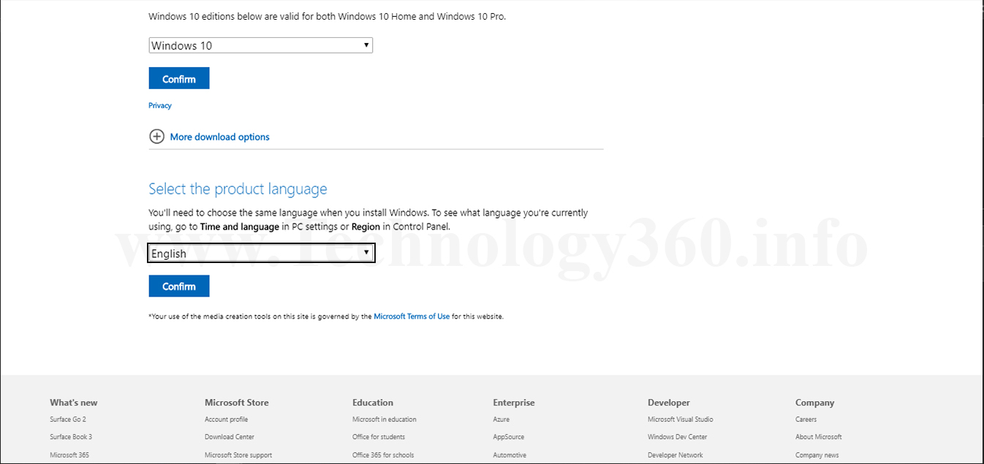Click the Developer footer heading

(669, 403)
